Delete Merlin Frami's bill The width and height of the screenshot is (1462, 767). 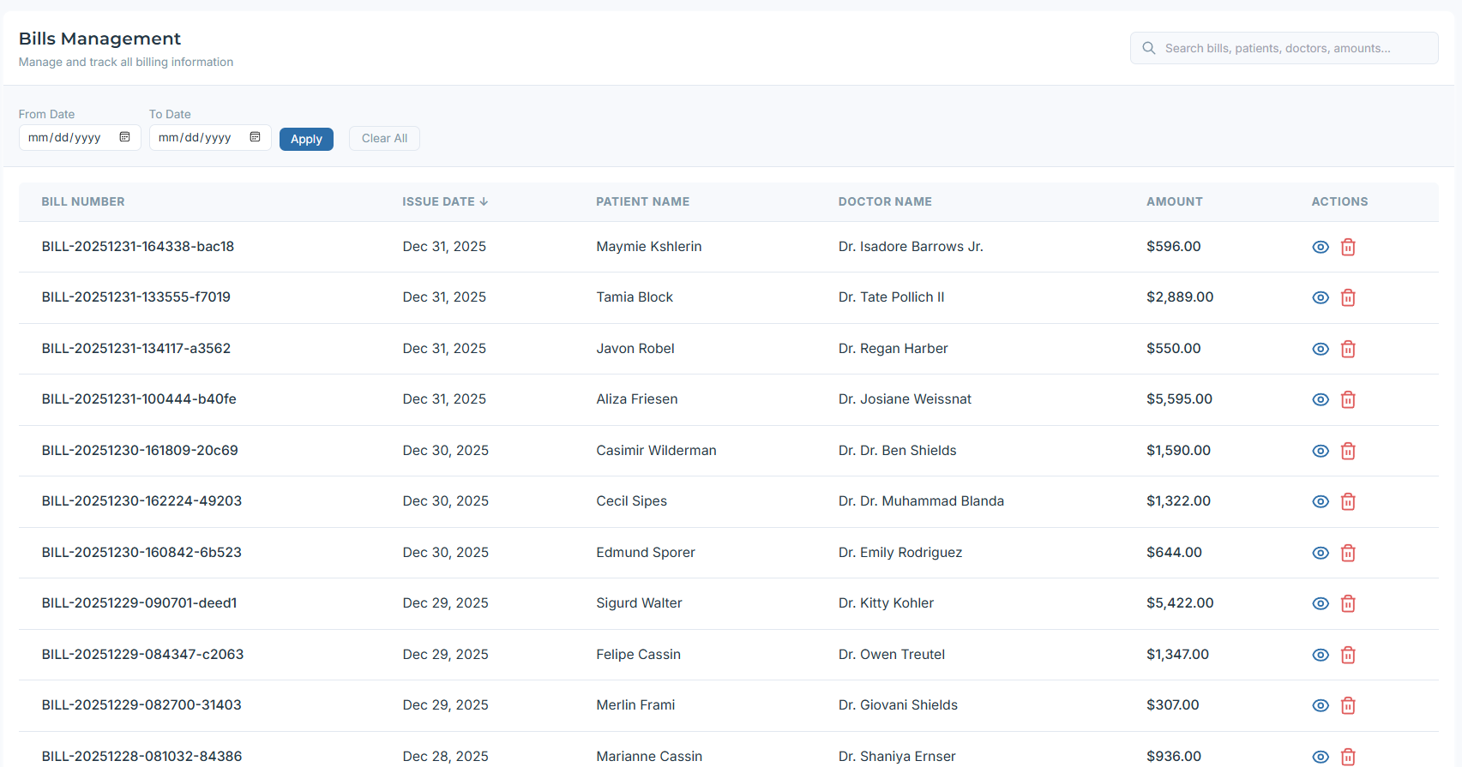point(1348,705)
